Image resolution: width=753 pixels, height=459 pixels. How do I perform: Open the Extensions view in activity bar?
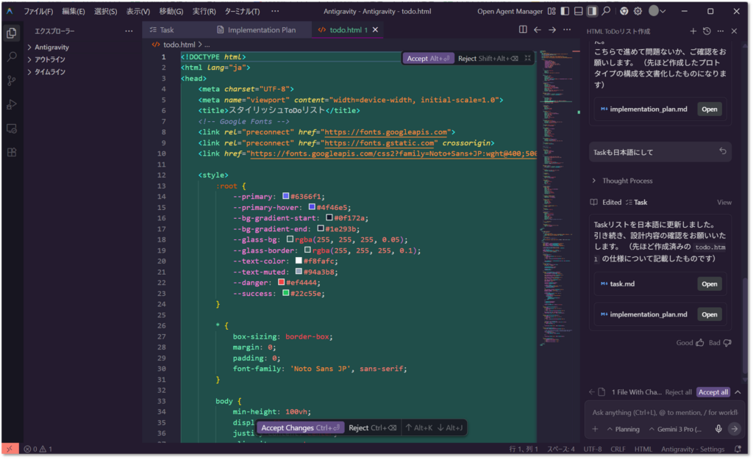tap(12, 152)
